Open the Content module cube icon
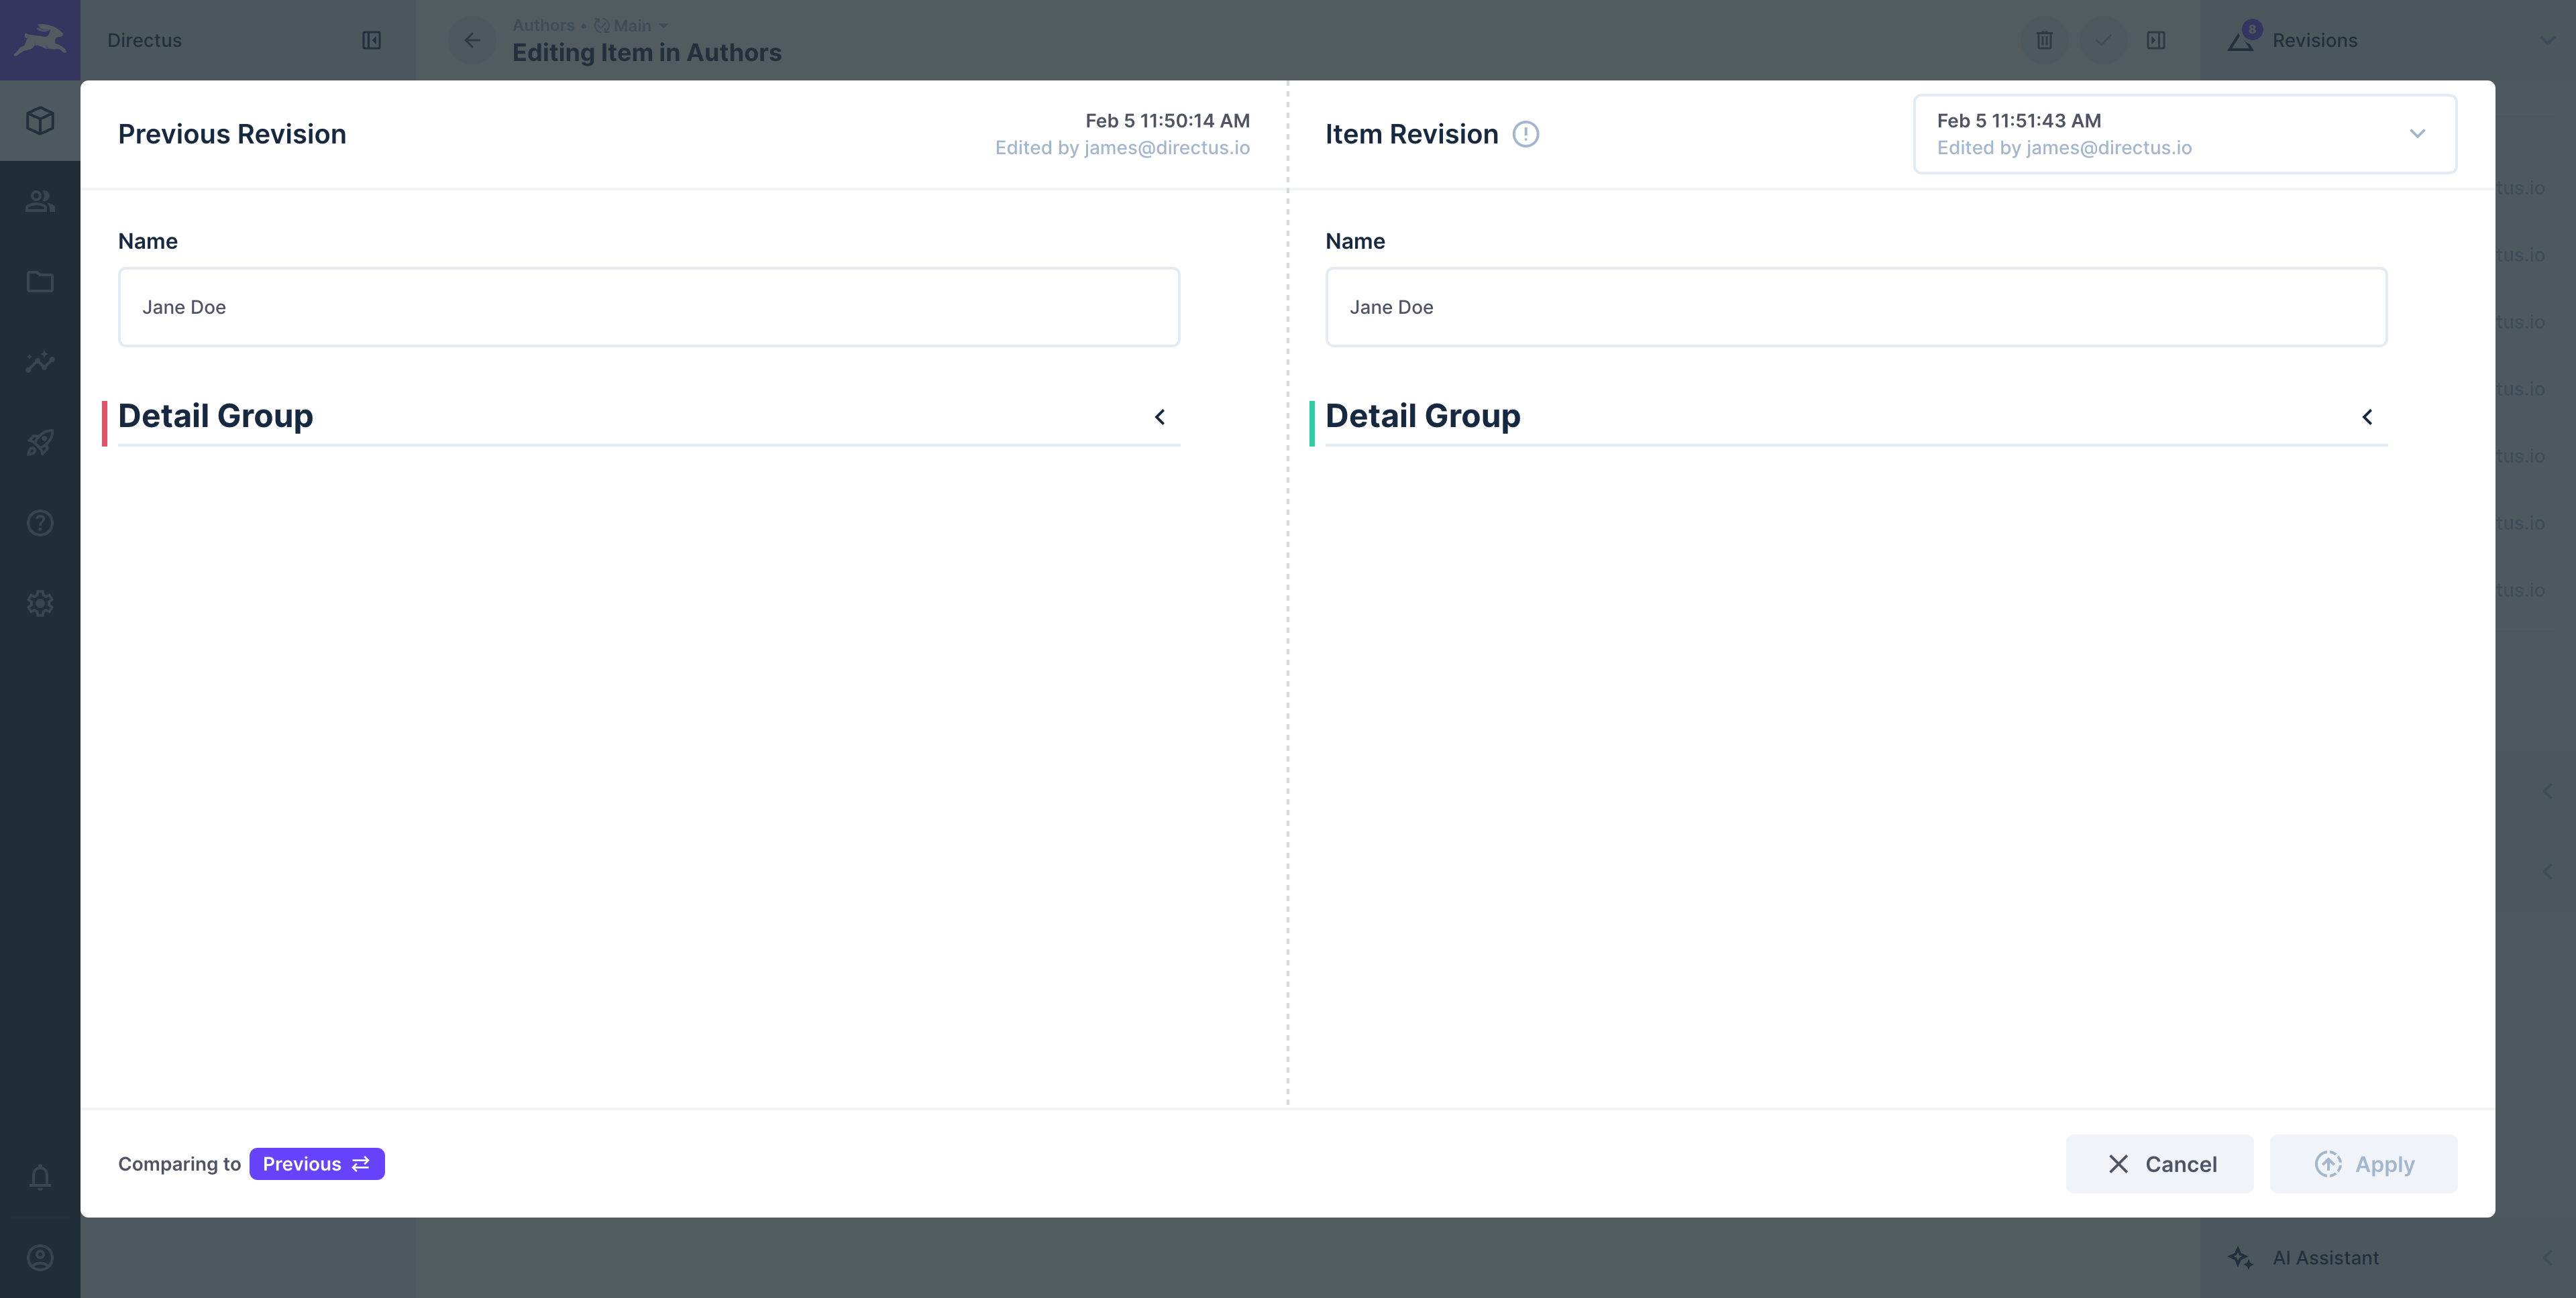 40,121
